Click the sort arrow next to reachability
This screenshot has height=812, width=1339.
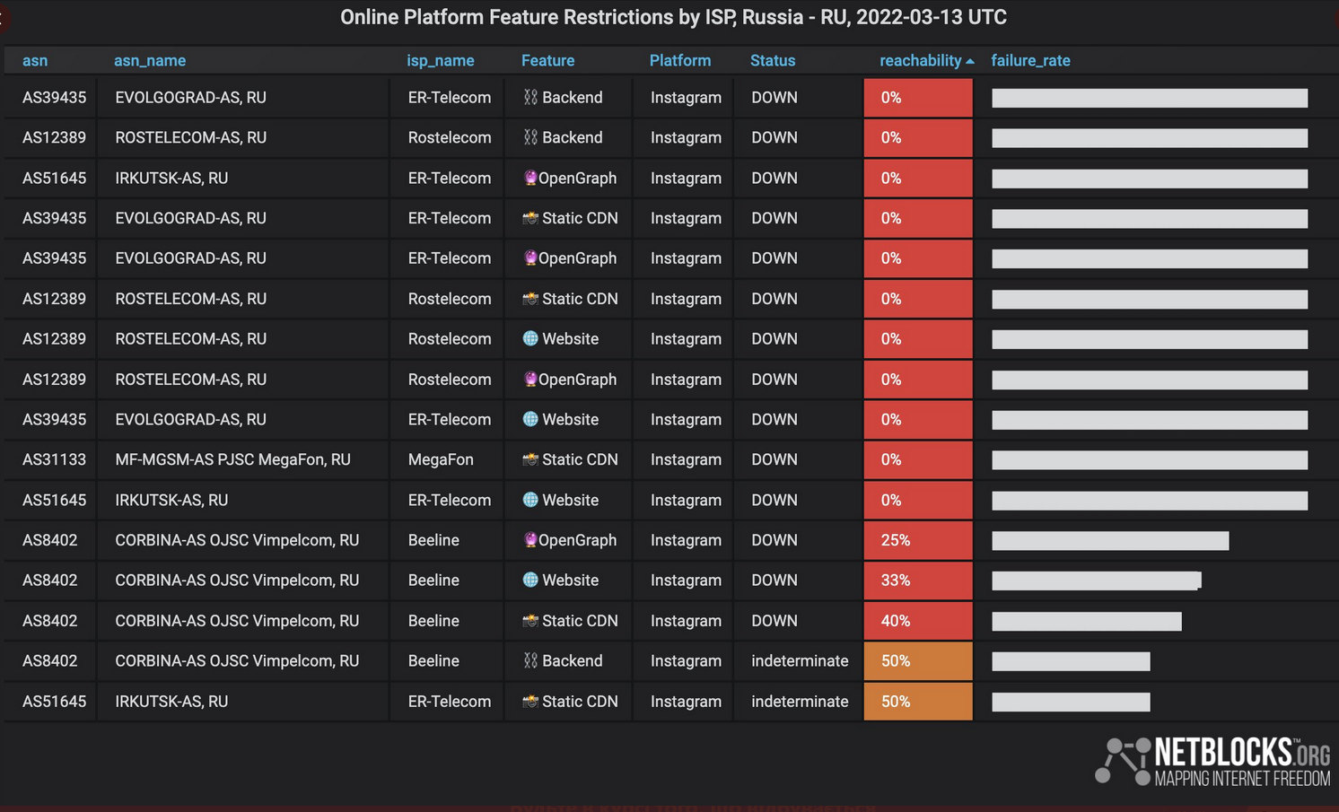pyautogui.click(x=970, y=61)
